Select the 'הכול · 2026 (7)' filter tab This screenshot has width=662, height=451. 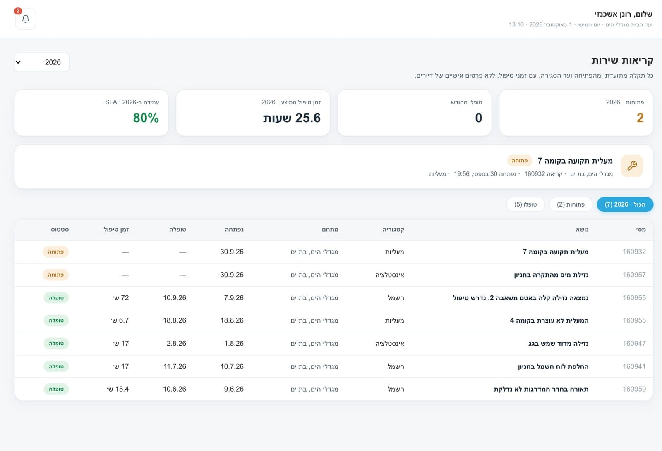pos(625,204)
